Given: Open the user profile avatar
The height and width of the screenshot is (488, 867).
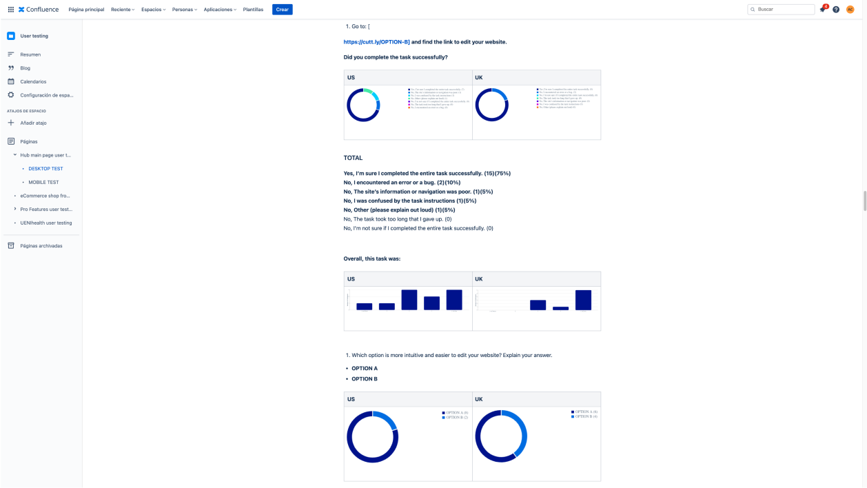Looking at the screenshot, I should click(x=850, y=10).
